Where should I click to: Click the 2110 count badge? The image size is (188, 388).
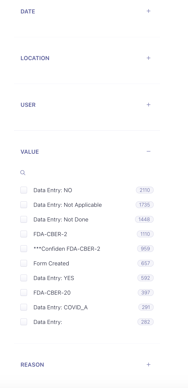click(145, 190)
